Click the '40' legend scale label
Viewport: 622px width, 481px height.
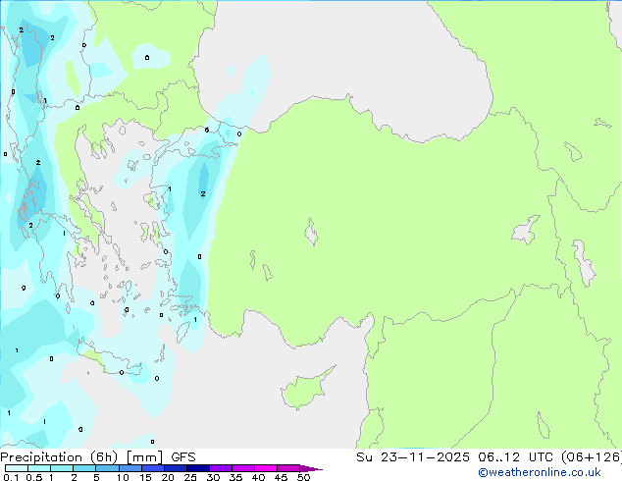(x=258, y=477)
